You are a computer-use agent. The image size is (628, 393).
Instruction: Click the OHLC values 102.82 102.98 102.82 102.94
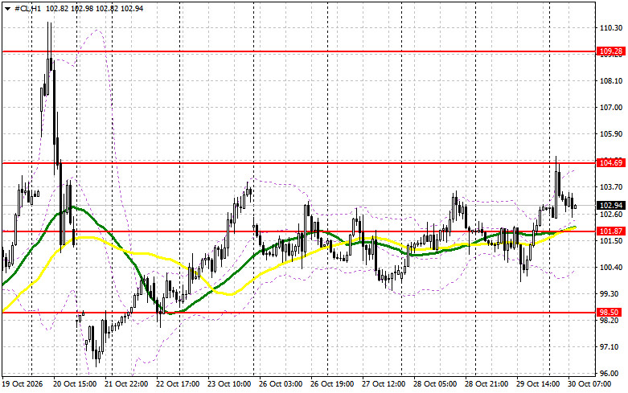(95, 8)
